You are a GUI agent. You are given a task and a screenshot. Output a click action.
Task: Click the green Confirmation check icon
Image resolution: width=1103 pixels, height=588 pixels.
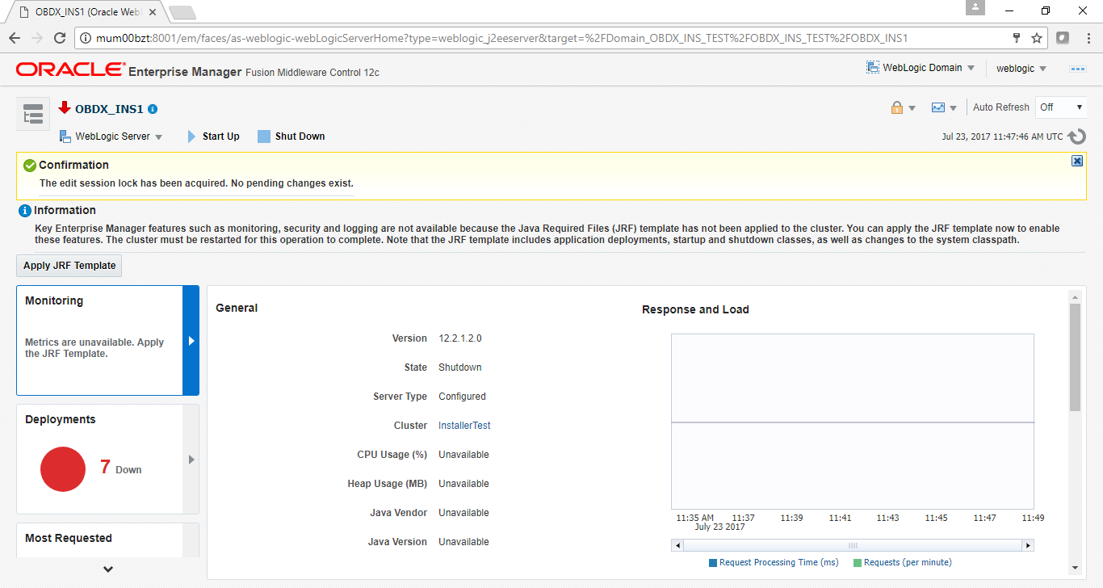click(x=30, y=166)
